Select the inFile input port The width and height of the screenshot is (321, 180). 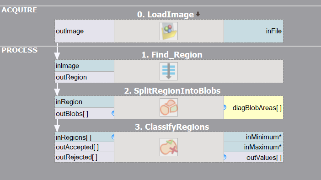coord(253,31)
